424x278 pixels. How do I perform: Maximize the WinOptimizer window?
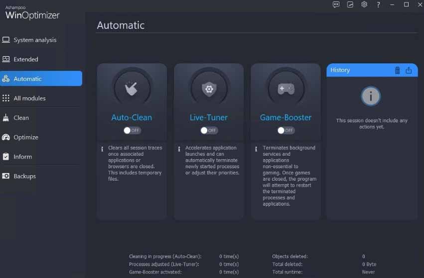406,4
